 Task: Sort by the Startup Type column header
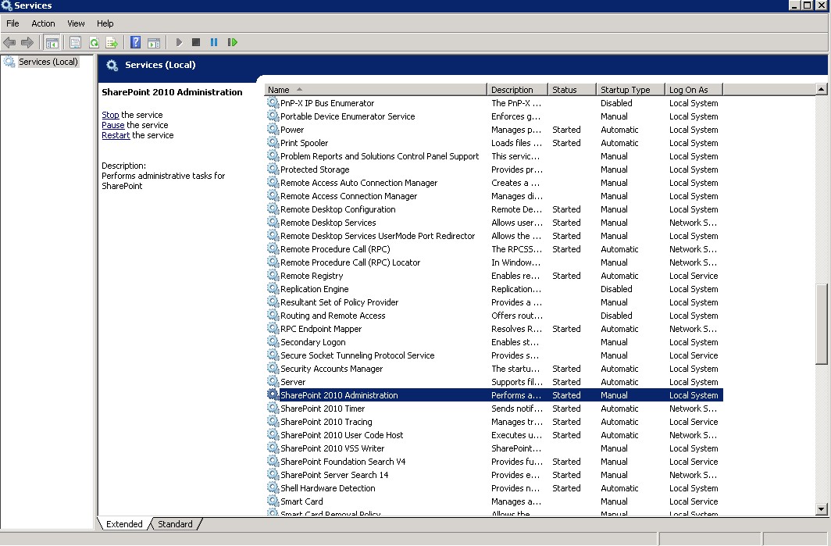coord(630,90)
